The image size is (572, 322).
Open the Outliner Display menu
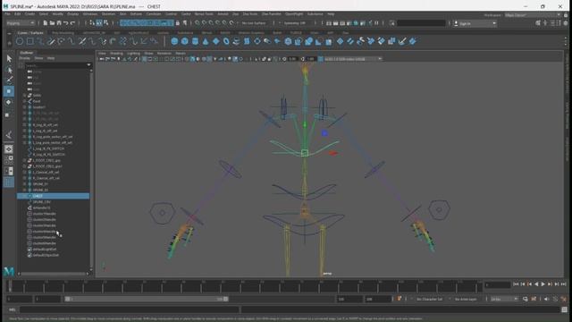tap(25, 58)
